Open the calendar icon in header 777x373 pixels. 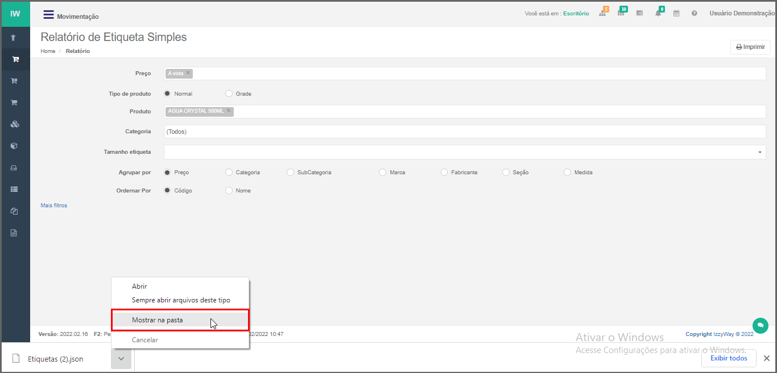click(676, 13)
